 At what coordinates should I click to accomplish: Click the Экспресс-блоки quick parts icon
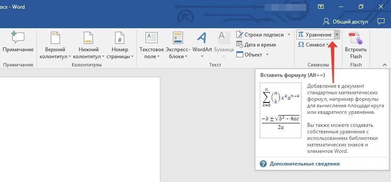pos(178,38)
